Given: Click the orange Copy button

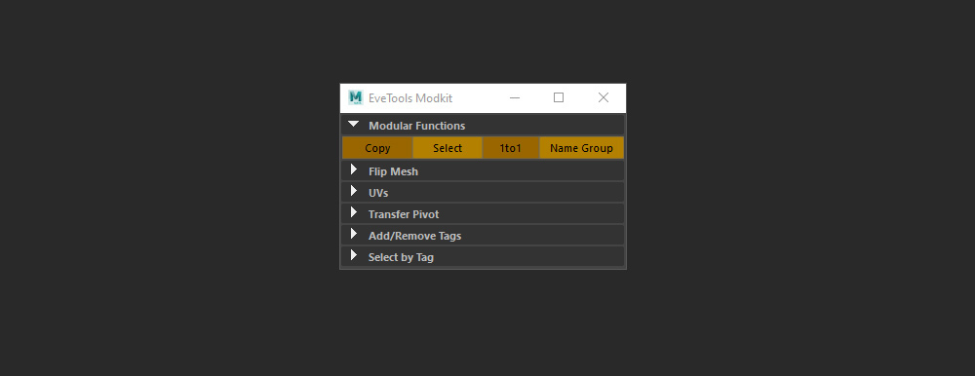Looking at the screenshot, I should (x=377, y=148).
